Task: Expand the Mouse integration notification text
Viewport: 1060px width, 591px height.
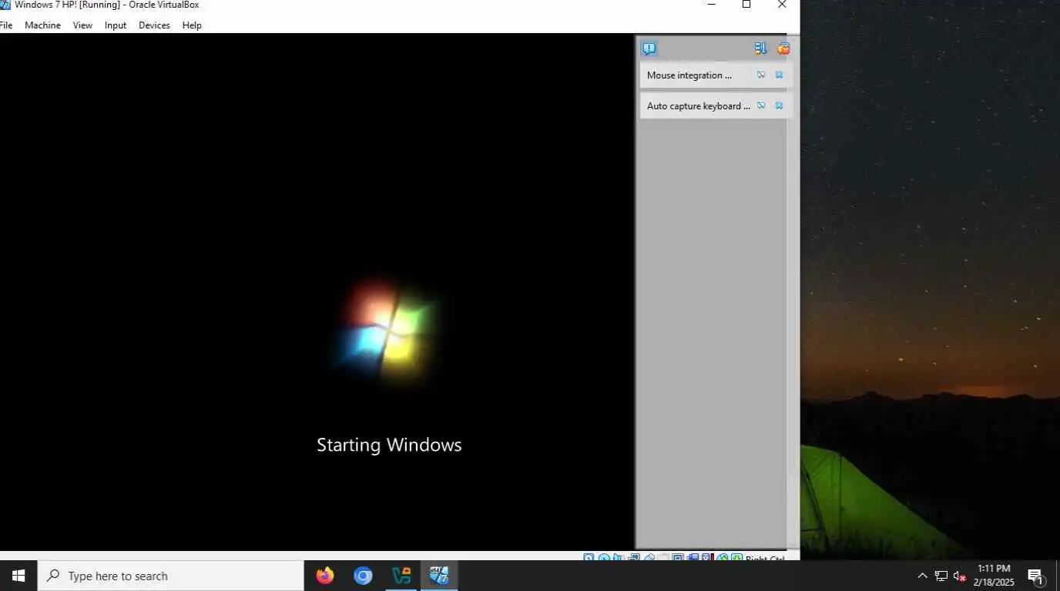Action: click(x=689, y=75)
